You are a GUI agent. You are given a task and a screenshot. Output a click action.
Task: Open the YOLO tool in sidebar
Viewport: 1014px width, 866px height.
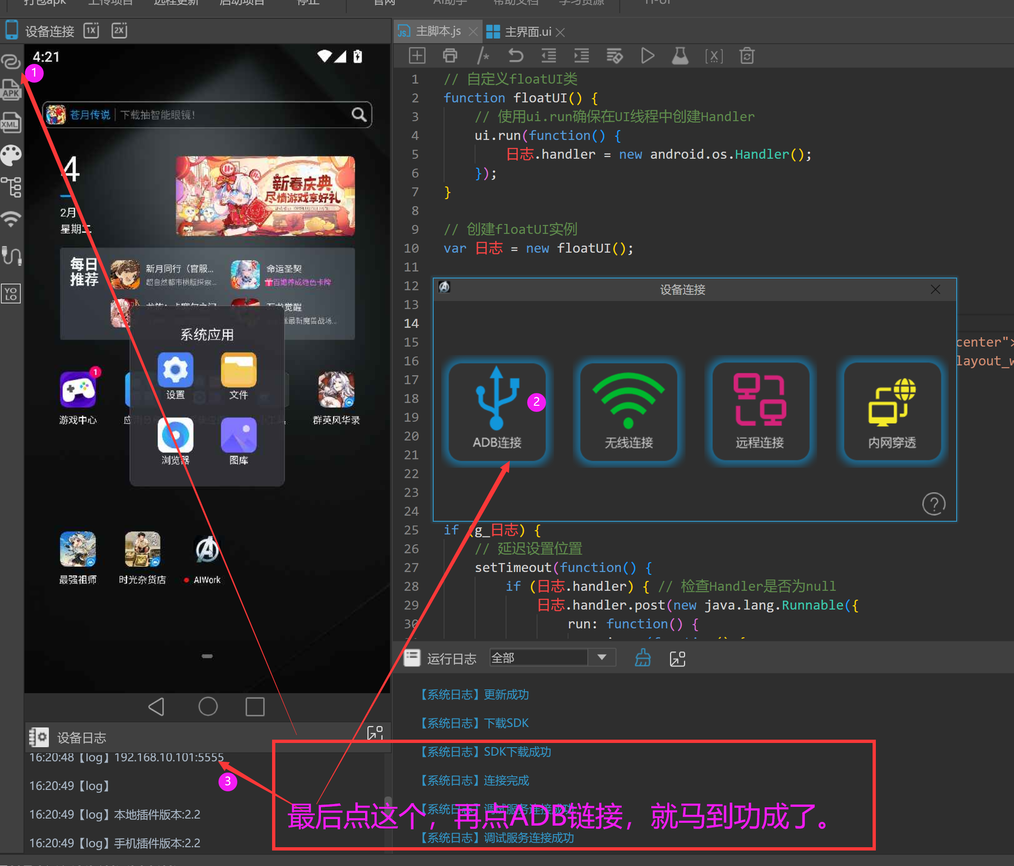click(11, 293)
